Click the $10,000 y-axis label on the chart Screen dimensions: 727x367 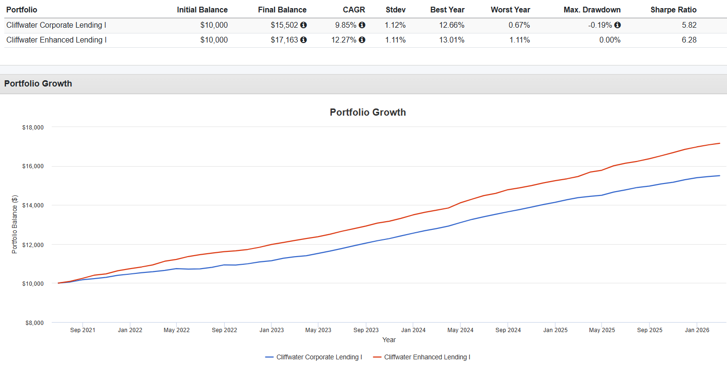(x=33, y=284)
